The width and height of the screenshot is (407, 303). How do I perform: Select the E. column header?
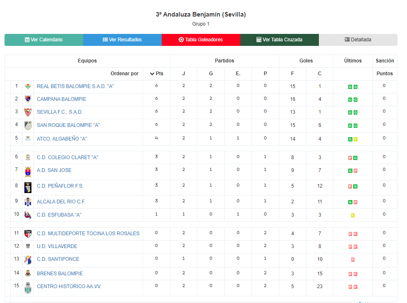point(238,74)
